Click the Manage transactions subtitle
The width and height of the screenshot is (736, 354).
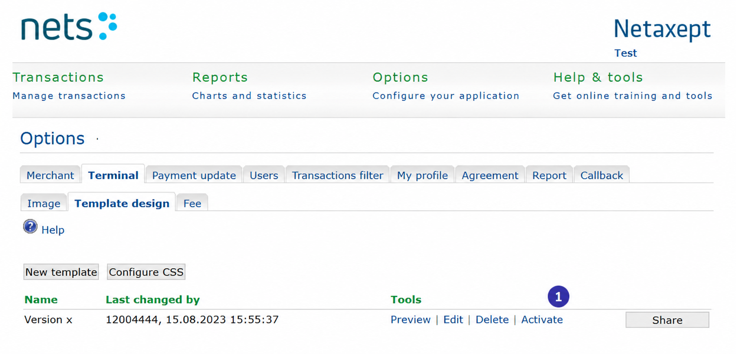click(x=69, y=96)
